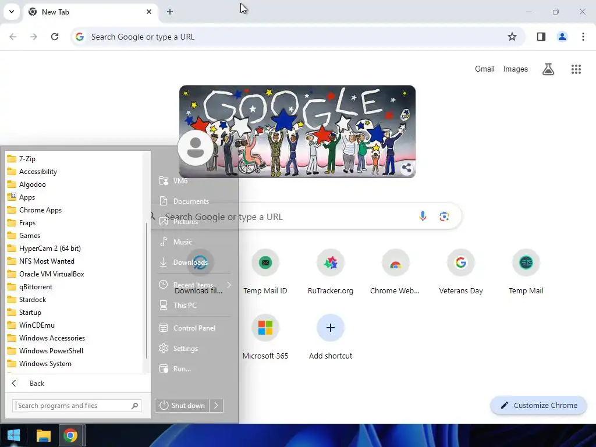This screenshot has width=596, height=447.
Task: Bookmark this tab with the star icon
Action: (512, 37)
